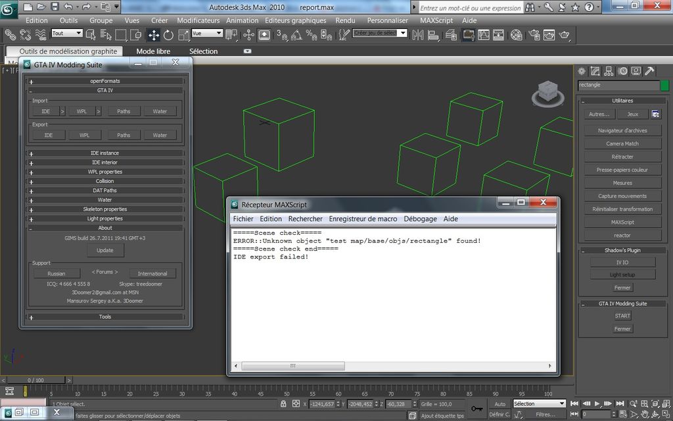The width and height of the screenshot is (673, 421).
Task: Open the MAXScript menu in main menu bar
Action: tap(436, 20)
